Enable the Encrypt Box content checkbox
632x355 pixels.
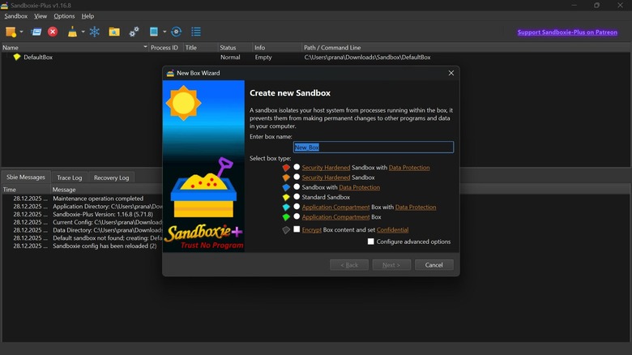[x=297, y=229]
